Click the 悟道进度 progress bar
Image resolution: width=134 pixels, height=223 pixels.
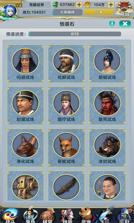click(x=75, y=34)
